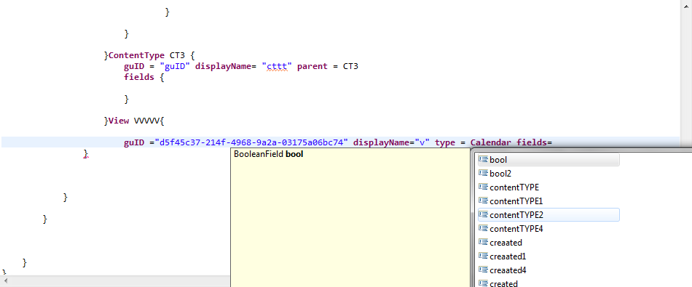Image resolution: width=692 pixels, height=287 pixels.
Task: Select 'creaated4' in the autocomplete list
Action: pyautogui.click(x=549, y=270)
